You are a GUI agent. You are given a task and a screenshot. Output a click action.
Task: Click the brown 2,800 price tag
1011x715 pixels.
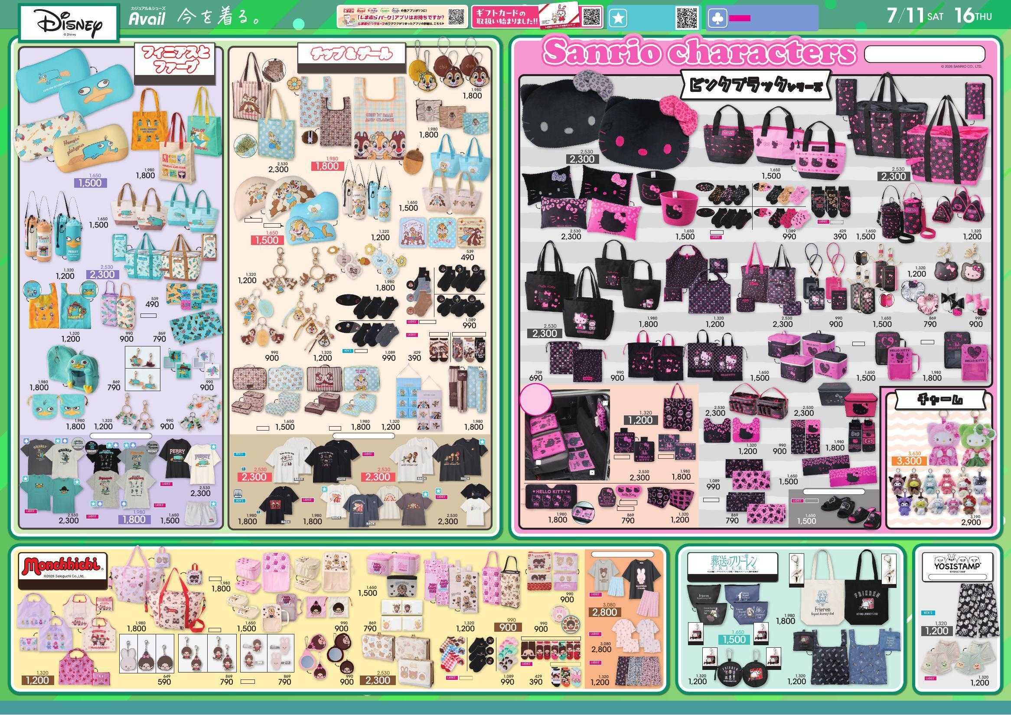tap(604, 612)
